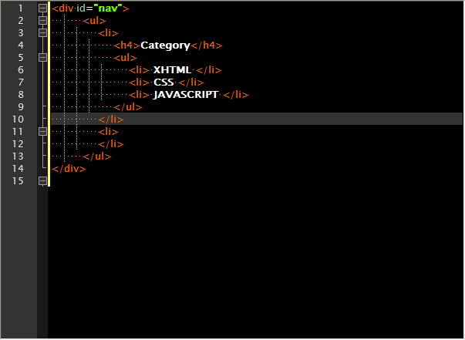Click line number 1 in the gutter
The image size is (465, 340).
point(21,8)
